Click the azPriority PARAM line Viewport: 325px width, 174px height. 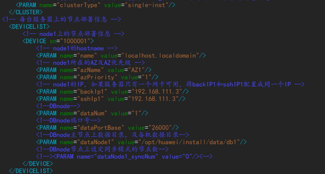click(x=97, y=77)
